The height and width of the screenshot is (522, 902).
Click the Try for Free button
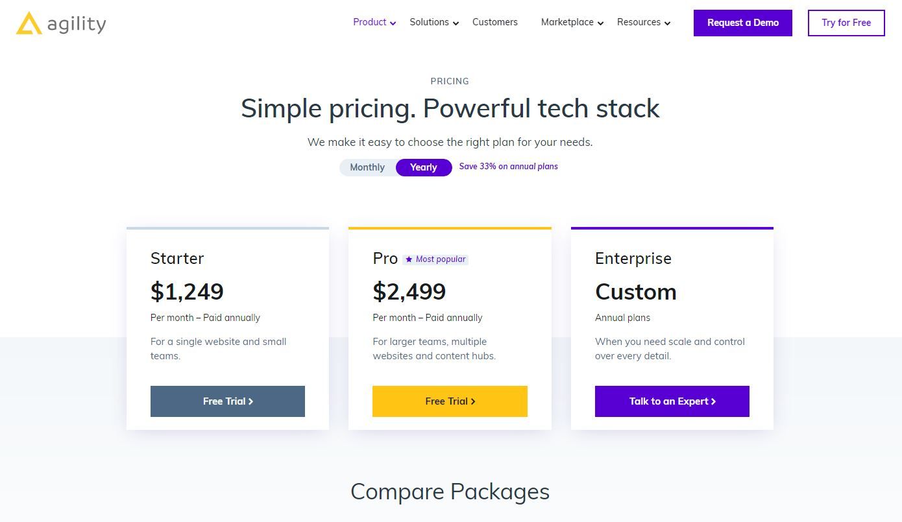pos(846,23)
